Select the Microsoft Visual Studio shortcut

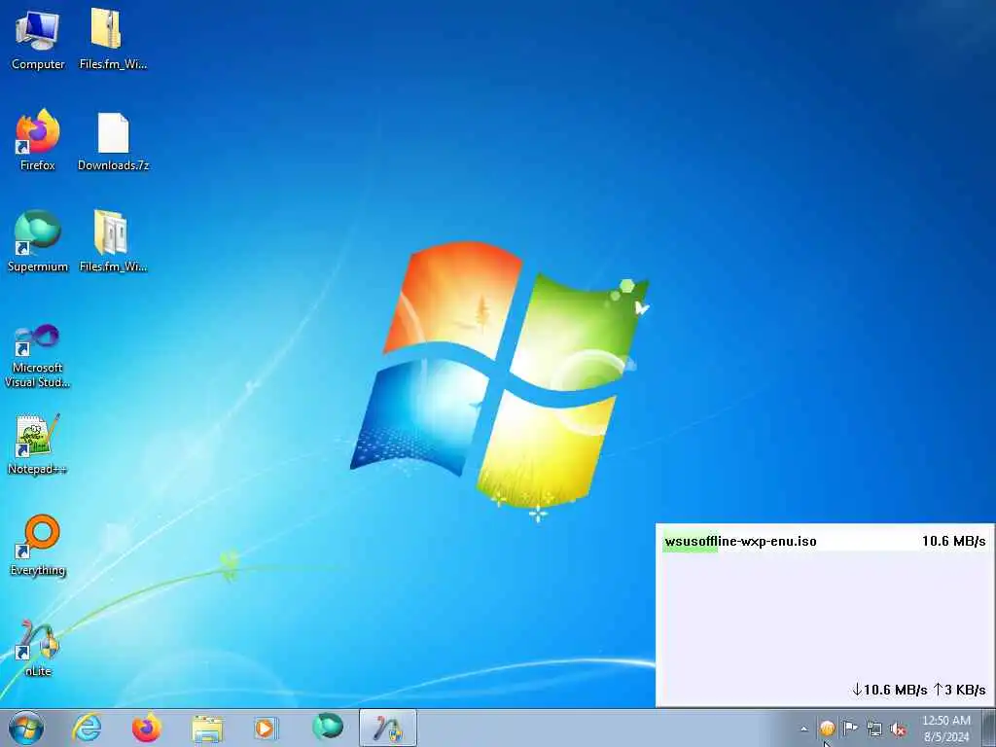(38, 356)
